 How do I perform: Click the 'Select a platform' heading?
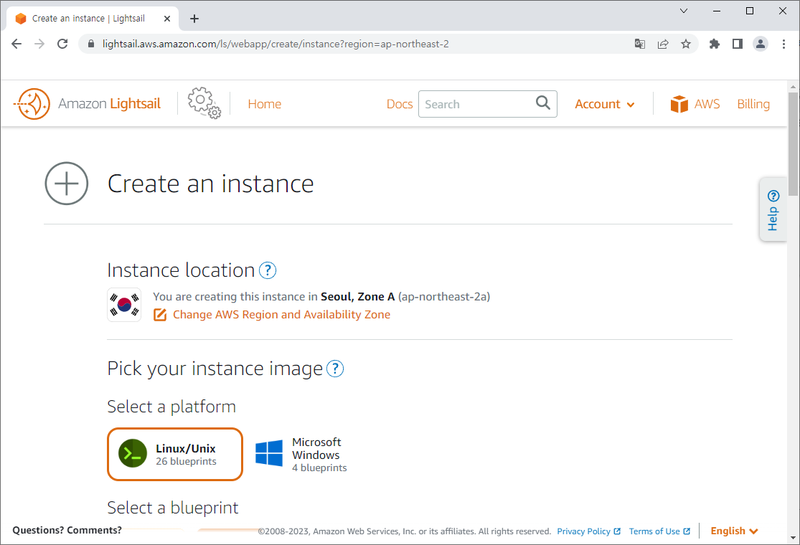tap(171, 407)
